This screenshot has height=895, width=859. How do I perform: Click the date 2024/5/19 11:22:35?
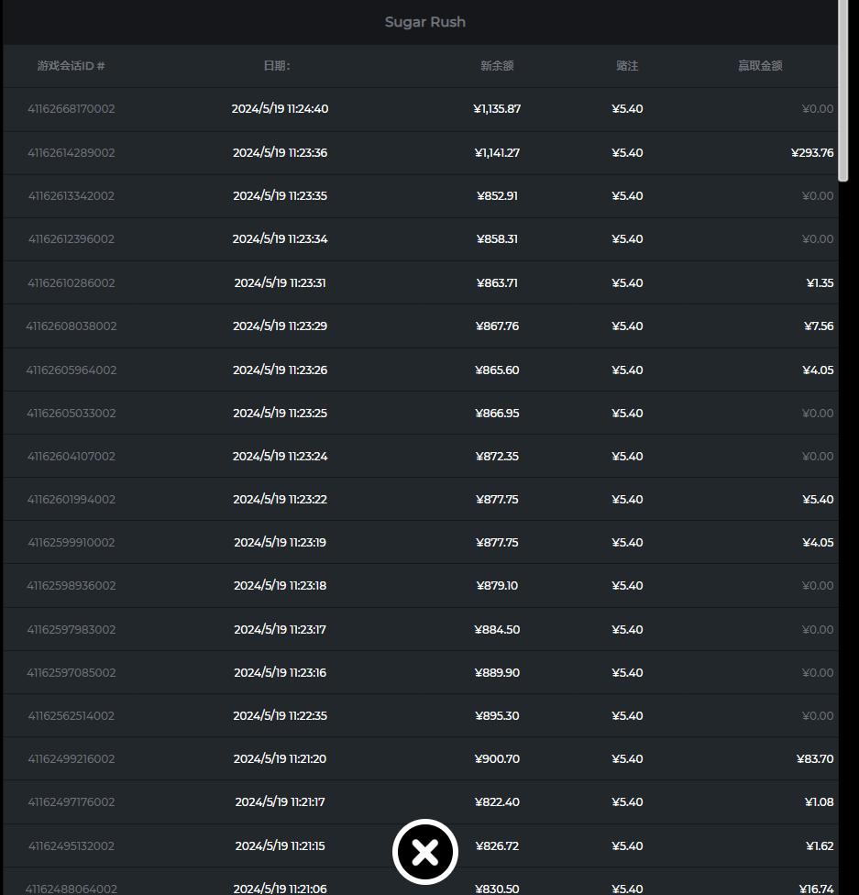[x=280, y=715]
